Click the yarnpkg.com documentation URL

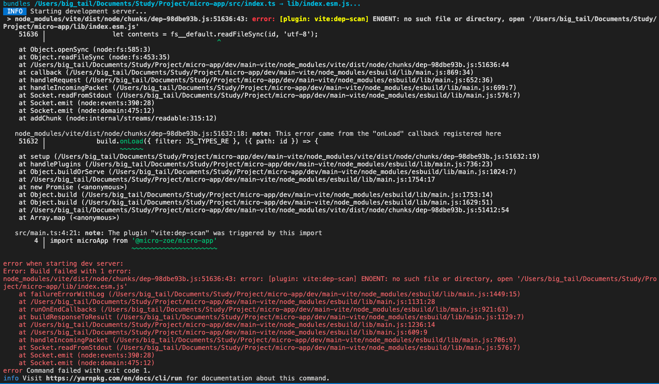point(114,378)
